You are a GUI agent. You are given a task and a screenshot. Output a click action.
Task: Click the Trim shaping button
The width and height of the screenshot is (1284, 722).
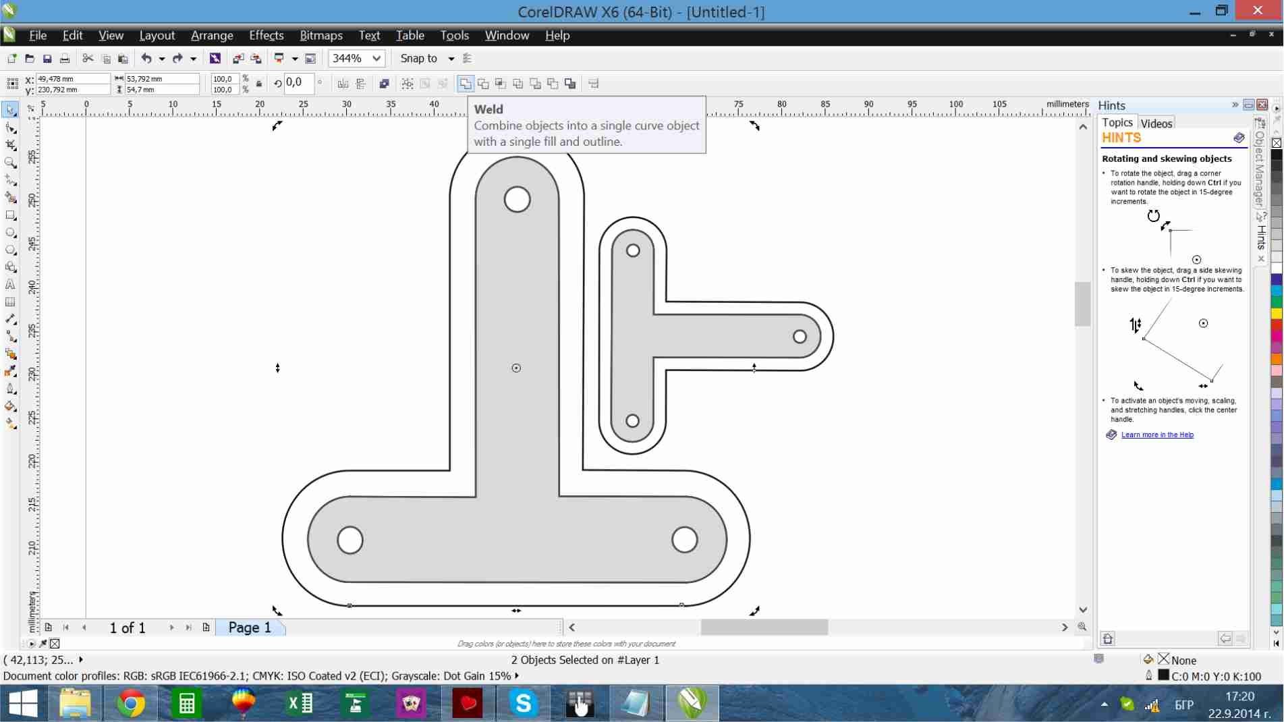pos(483,84)
